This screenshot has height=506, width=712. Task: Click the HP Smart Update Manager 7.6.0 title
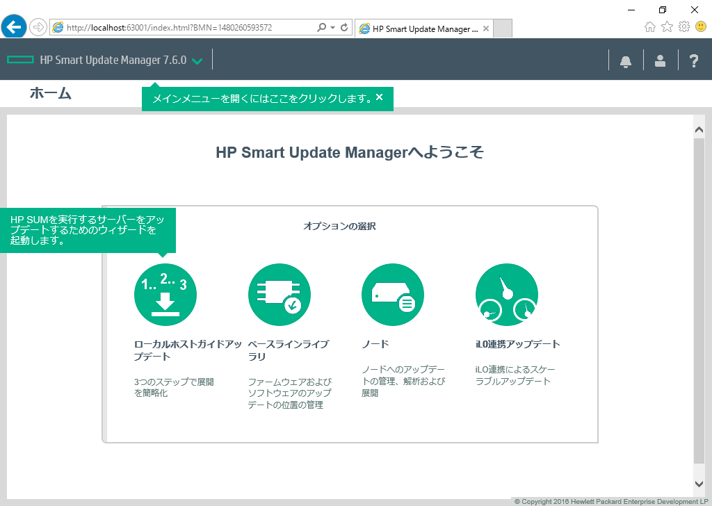click(x=113, y=60)
